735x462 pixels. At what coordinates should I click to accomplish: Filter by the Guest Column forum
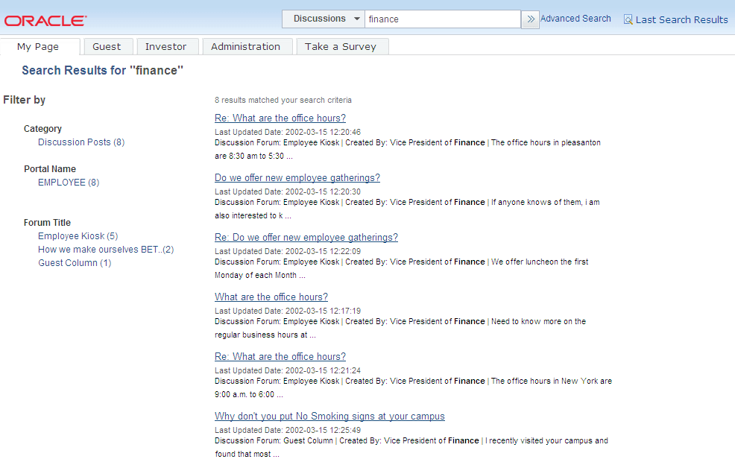coord(74,262)
